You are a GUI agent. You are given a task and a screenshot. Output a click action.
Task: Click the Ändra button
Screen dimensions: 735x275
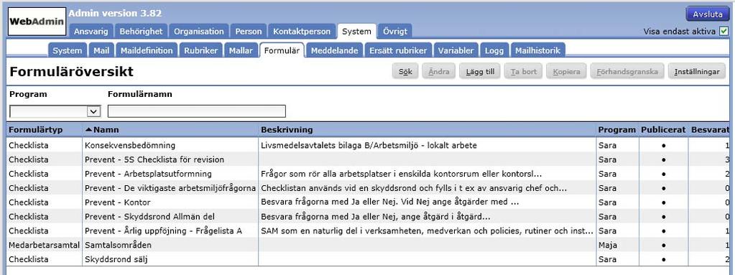[439, 72]
